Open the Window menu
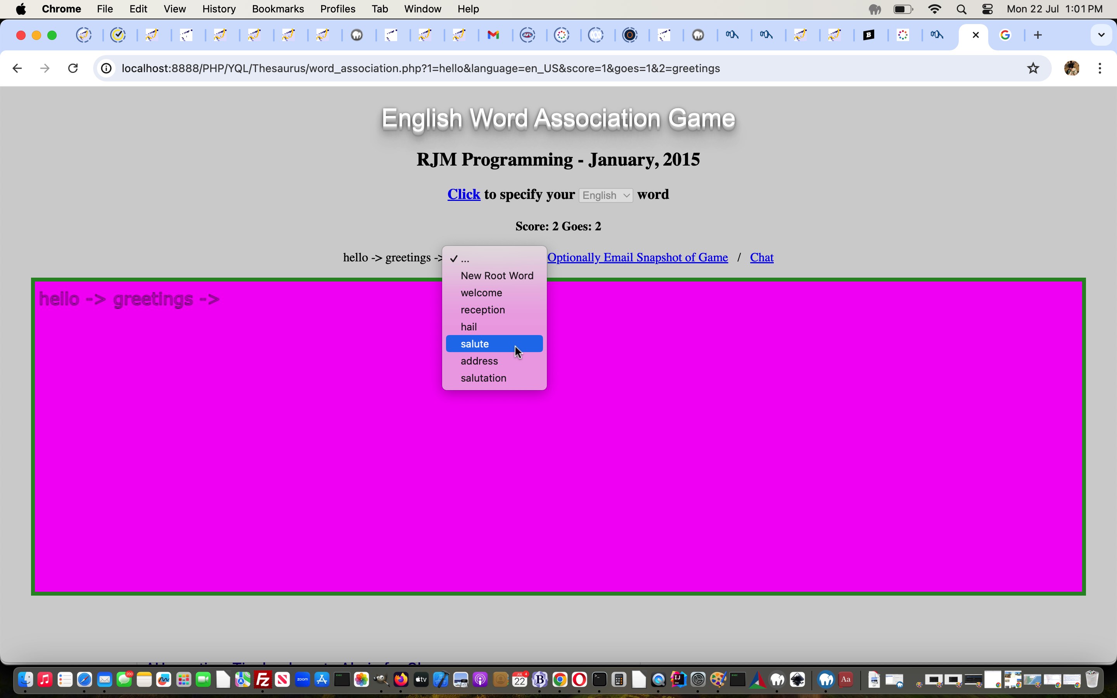The width and height of the screenshot is (1117, 698). pyautogui.click(x=423, y=9)
